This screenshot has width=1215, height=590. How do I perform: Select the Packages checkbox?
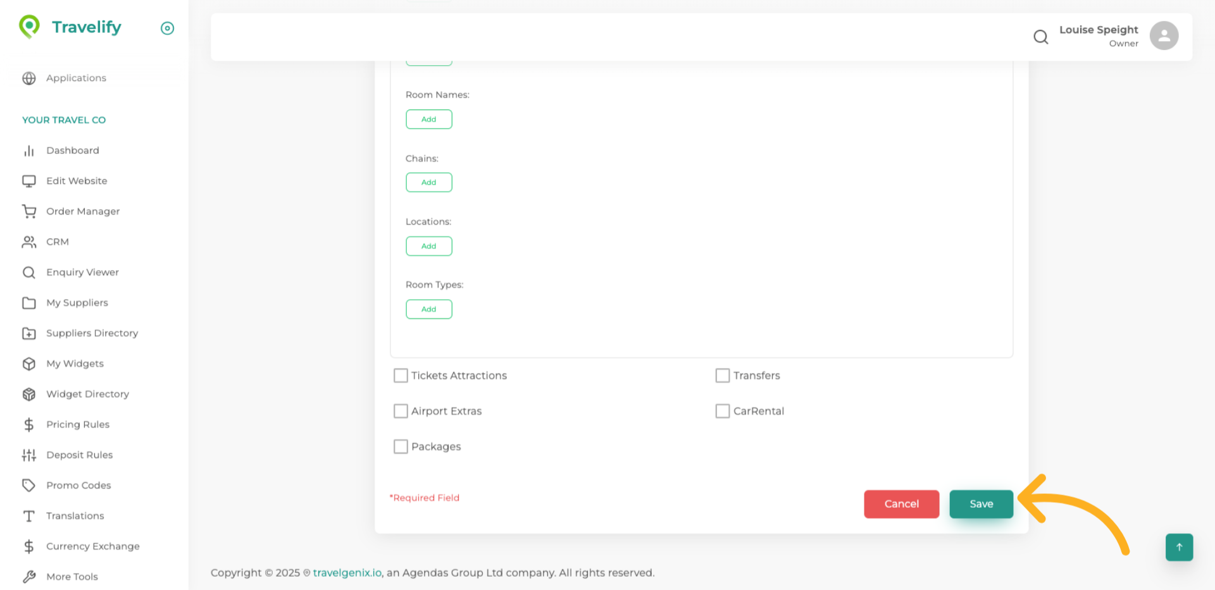click(x=401, y=446)
